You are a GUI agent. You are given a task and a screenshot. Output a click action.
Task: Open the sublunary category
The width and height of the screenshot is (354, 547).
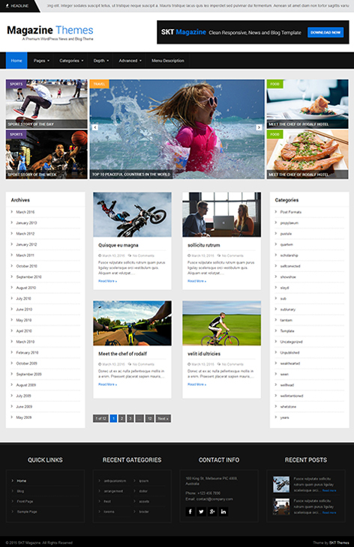[288, 309]
